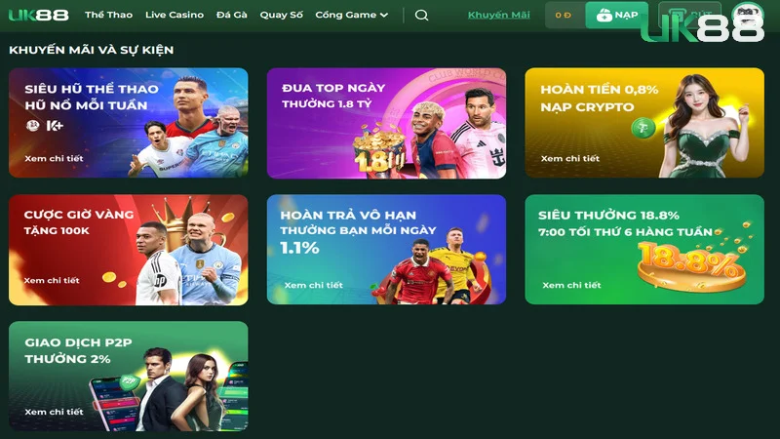Click the deposit wallet icon beside NẠP
The image size is (780, 439).
click(604, 15)
